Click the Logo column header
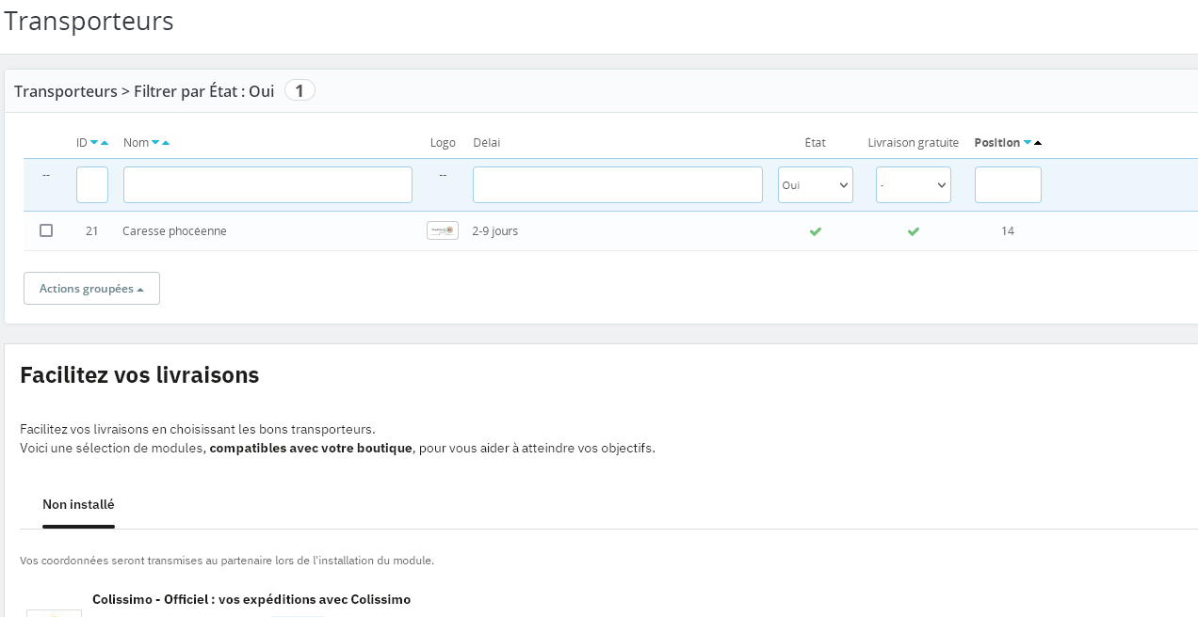Image resolution: width=1198 pixels, height=617 pixels. click(x=443, y=143)
